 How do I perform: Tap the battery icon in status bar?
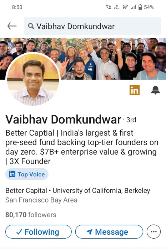point(140,7)
